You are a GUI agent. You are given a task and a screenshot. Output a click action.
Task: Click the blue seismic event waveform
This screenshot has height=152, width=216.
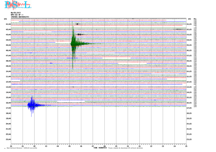tap(32, 105)
